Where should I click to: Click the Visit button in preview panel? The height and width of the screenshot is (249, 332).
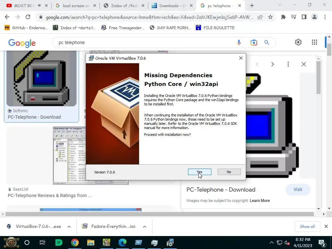(x=298, y=189)
